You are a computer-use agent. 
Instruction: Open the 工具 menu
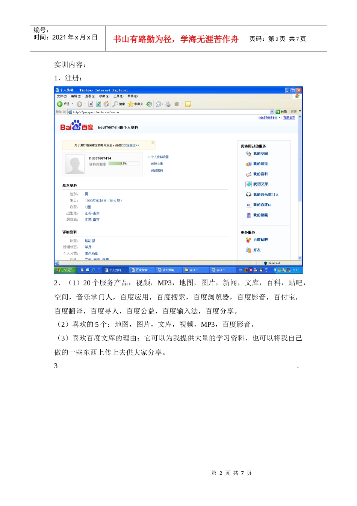[x=118, y=96]
